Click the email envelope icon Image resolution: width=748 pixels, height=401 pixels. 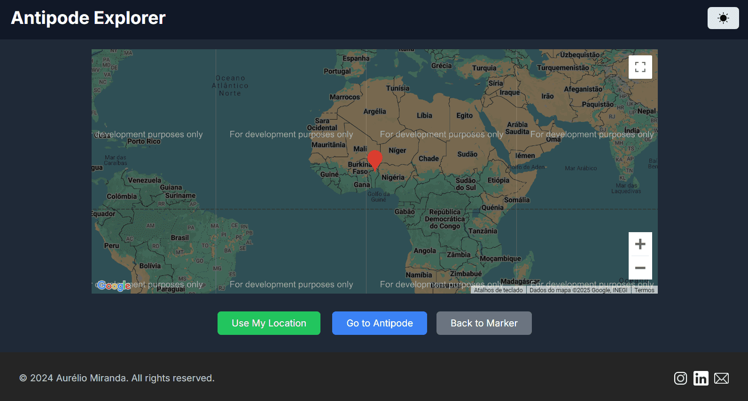tap(721, 378)
